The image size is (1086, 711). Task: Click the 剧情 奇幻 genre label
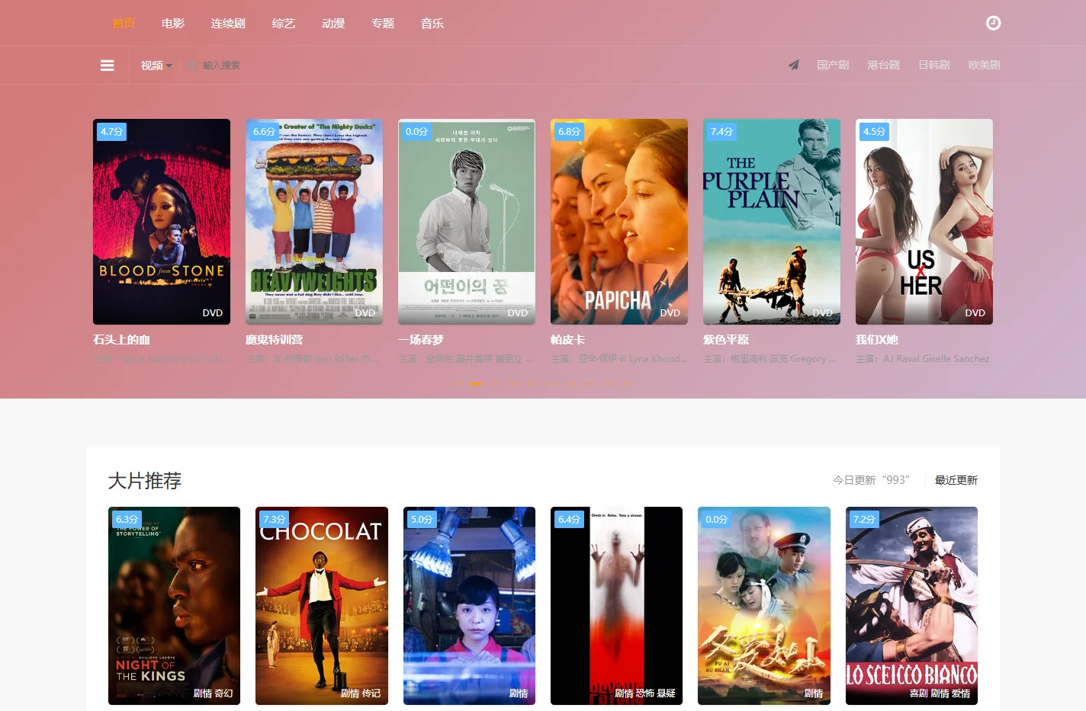(213, 693)
